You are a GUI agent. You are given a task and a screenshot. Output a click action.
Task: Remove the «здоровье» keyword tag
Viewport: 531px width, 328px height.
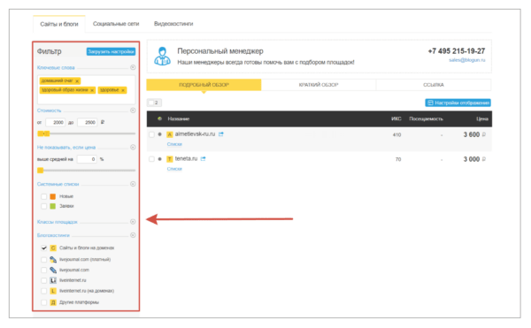[123, 90]
